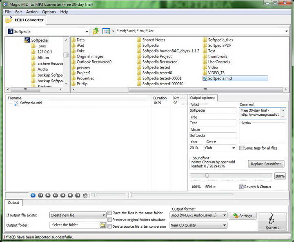Select the Softpedia.mid file icon in browser
The image size is (294, 242).
205,78
